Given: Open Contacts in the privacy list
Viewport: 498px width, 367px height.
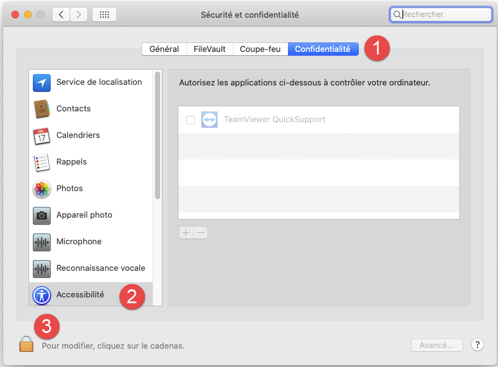Looking at the screenshot, I should pyautogui.click(x=73, y=109).
